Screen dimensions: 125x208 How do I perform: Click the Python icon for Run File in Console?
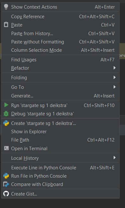coord(6,176)
